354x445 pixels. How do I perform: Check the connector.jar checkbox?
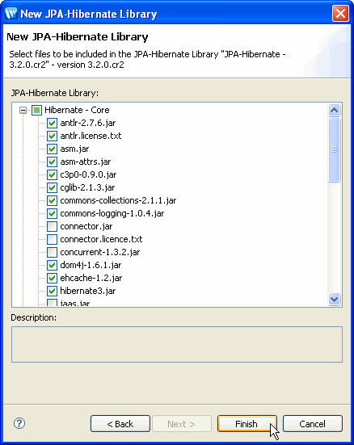point(52,226)
